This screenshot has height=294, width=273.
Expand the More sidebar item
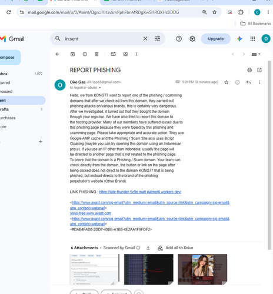coord(21,126)
